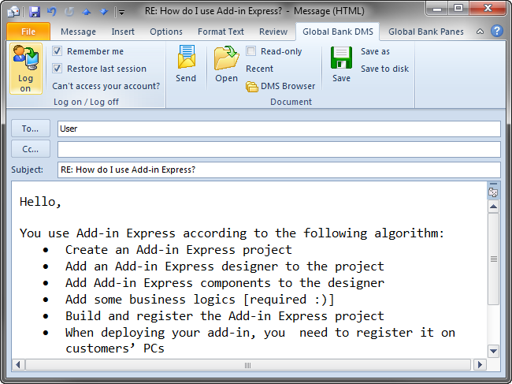This screenshot has height=384, width=512.
Task: Click in the Subject field
Action: [279, 170]
